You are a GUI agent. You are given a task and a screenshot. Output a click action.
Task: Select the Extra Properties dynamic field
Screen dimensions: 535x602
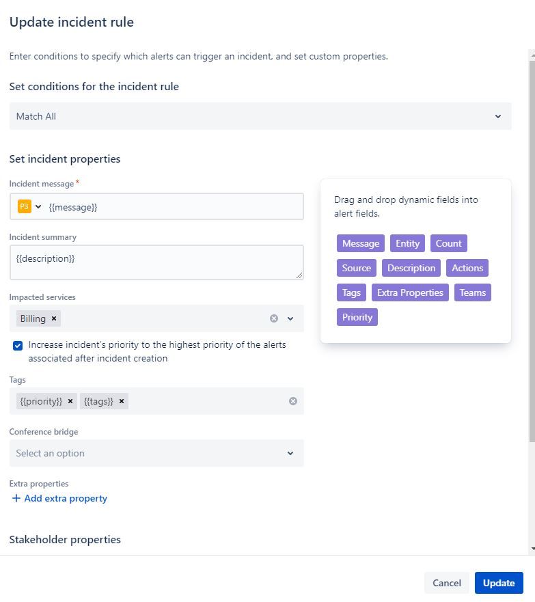pos(410,292)
